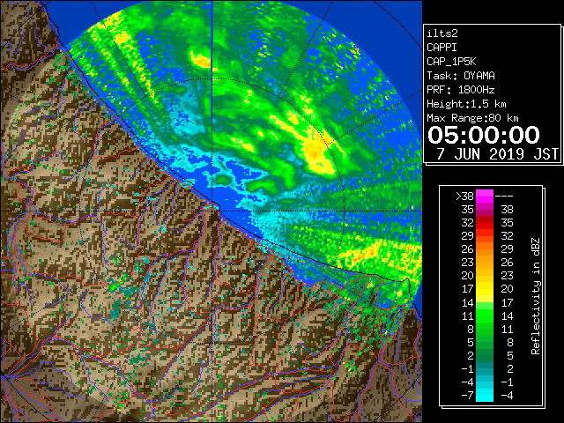The image size is (564, 423).
Task: Click the Reflectivity in dBZ legend title
Action: click(536, 296)
